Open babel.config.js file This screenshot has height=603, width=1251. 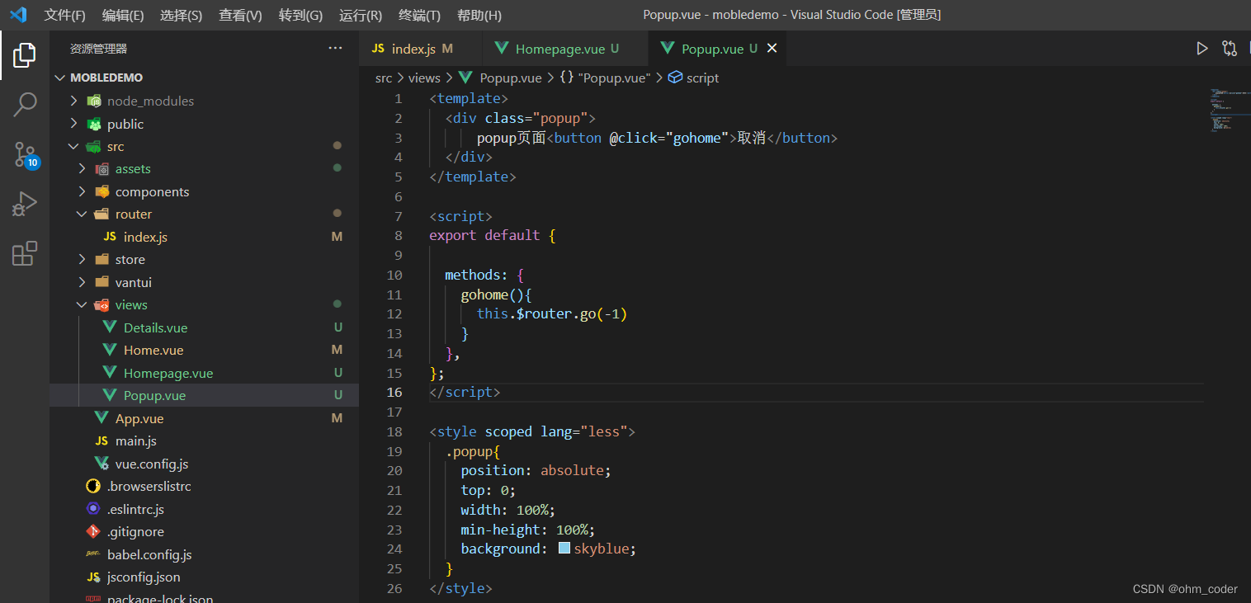(204, 554)
